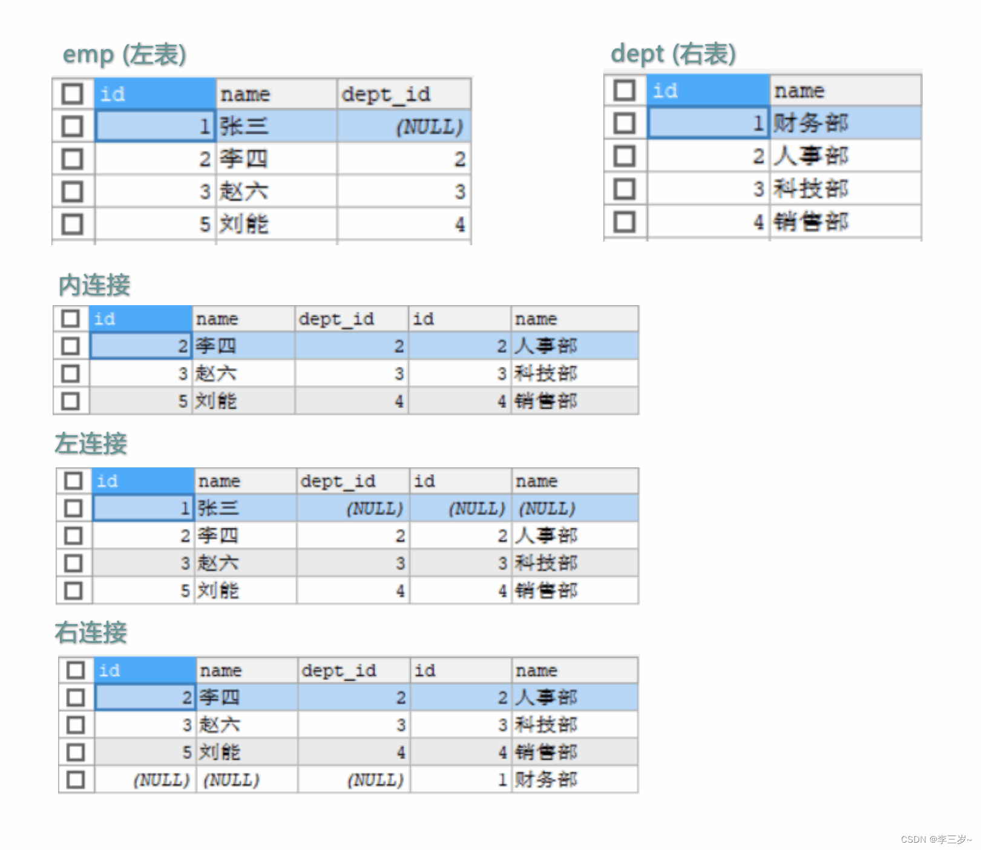Viewport: 981px width, 850px height.
Task: Tick the 李四 row checkbox in 内连接 table
Action: coord(70,346)
